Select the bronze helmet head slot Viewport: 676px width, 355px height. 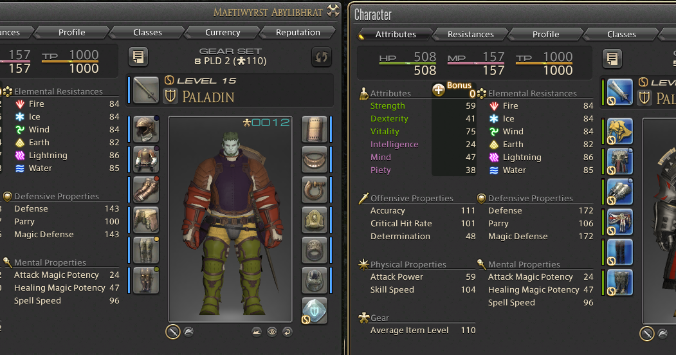point(146,129)
